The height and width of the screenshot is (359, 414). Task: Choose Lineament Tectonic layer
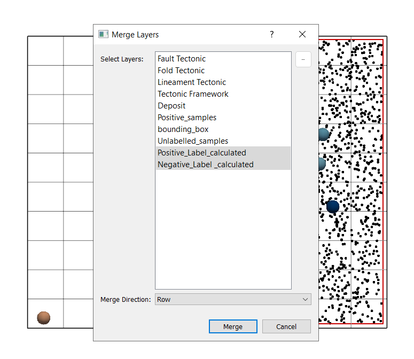click(192, 82)
